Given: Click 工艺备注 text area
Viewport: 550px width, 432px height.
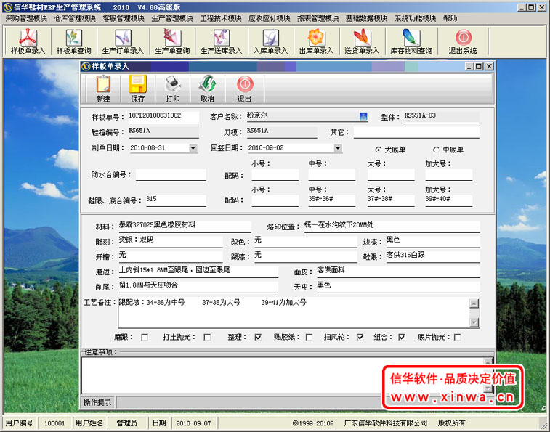Looking at the screenshot, I should click(x=294, y=313).
